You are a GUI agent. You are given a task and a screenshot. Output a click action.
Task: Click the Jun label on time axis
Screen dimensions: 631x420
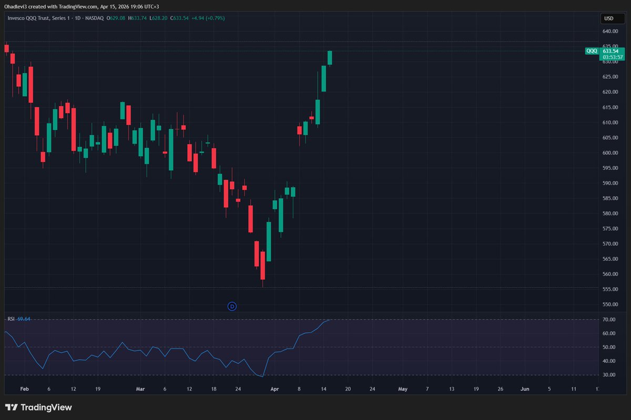click(x=525, y=389)
